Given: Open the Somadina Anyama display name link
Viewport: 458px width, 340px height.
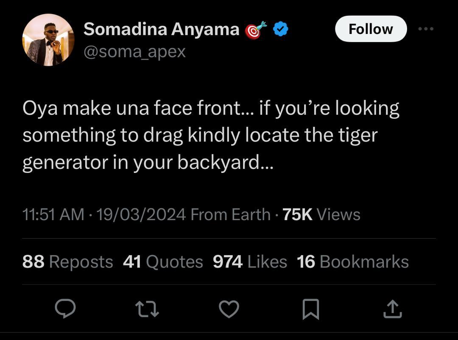Looking at the screenshot, I should click(161, 29).
